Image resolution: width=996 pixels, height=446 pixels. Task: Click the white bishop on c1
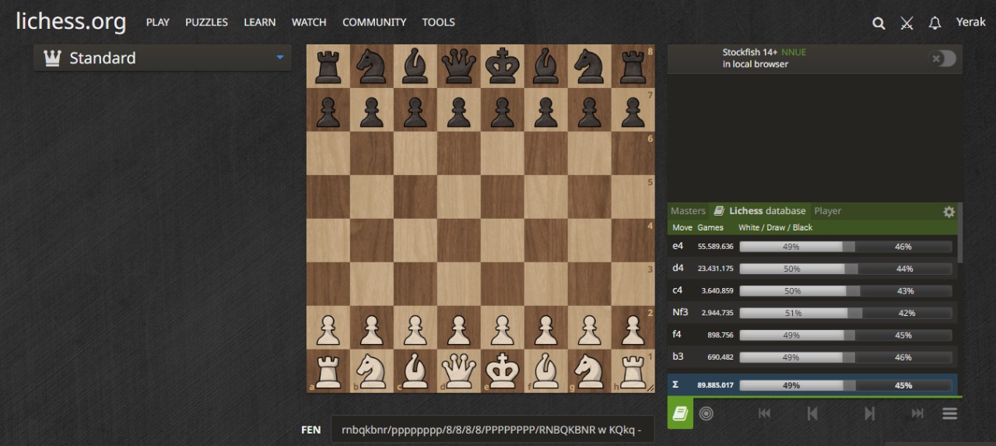416,371
